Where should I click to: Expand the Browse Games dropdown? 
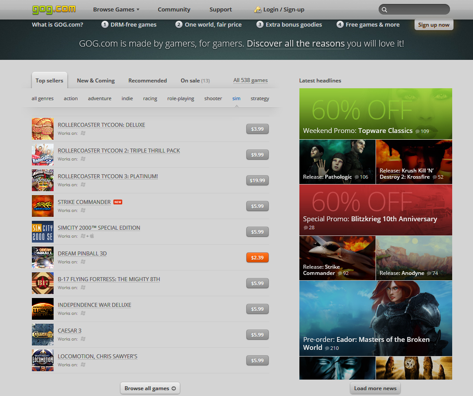coord(116,9)
